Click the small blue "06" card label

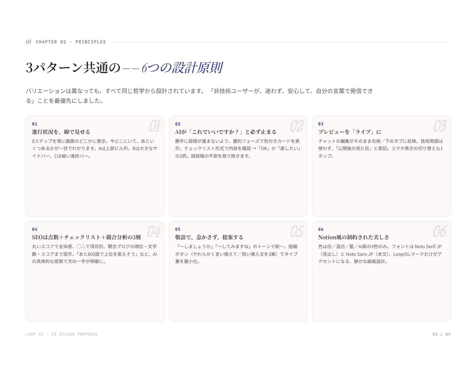click(321, 229)
